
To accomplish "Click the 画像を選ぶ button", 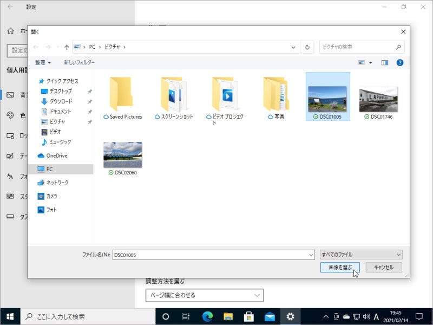I will click(339, 267).
